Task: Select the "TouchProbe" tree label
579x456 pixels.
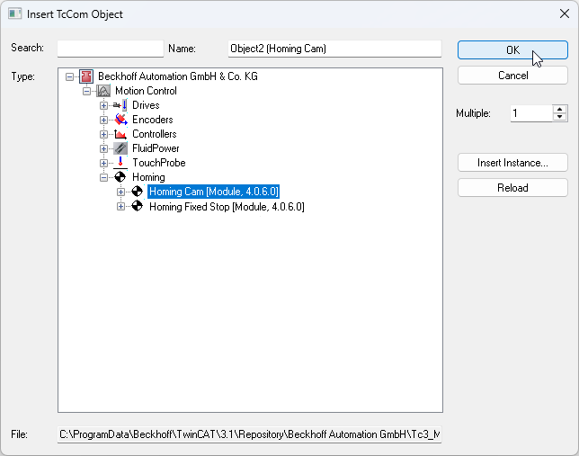Action: click(159, 163)
